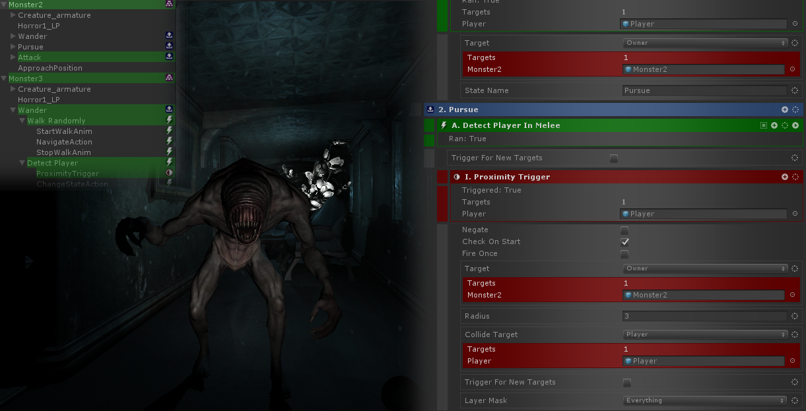
Task: Click the lightning icon beside NavigateAction
Action: tap(169, 142)
